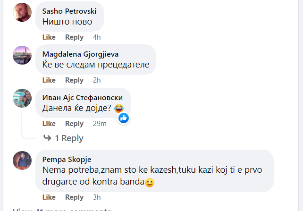Viewport: 303px width, 211px height.
Task: Open Иван Ајс Стефановски's profile photo
Action: click(22, 98)
